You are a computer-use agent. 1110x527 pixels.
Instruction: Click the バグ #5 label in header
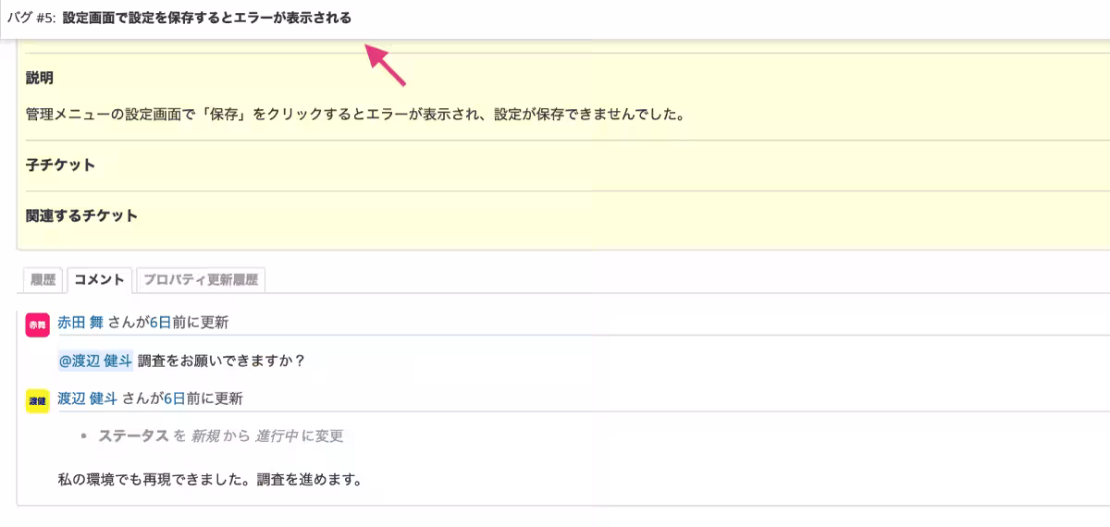click(x=32, y=18)
